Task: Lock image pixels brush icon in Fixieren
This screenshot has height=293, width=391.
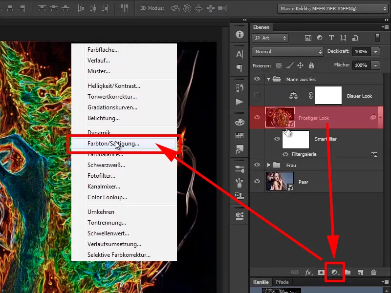Action: coord(289,65)
